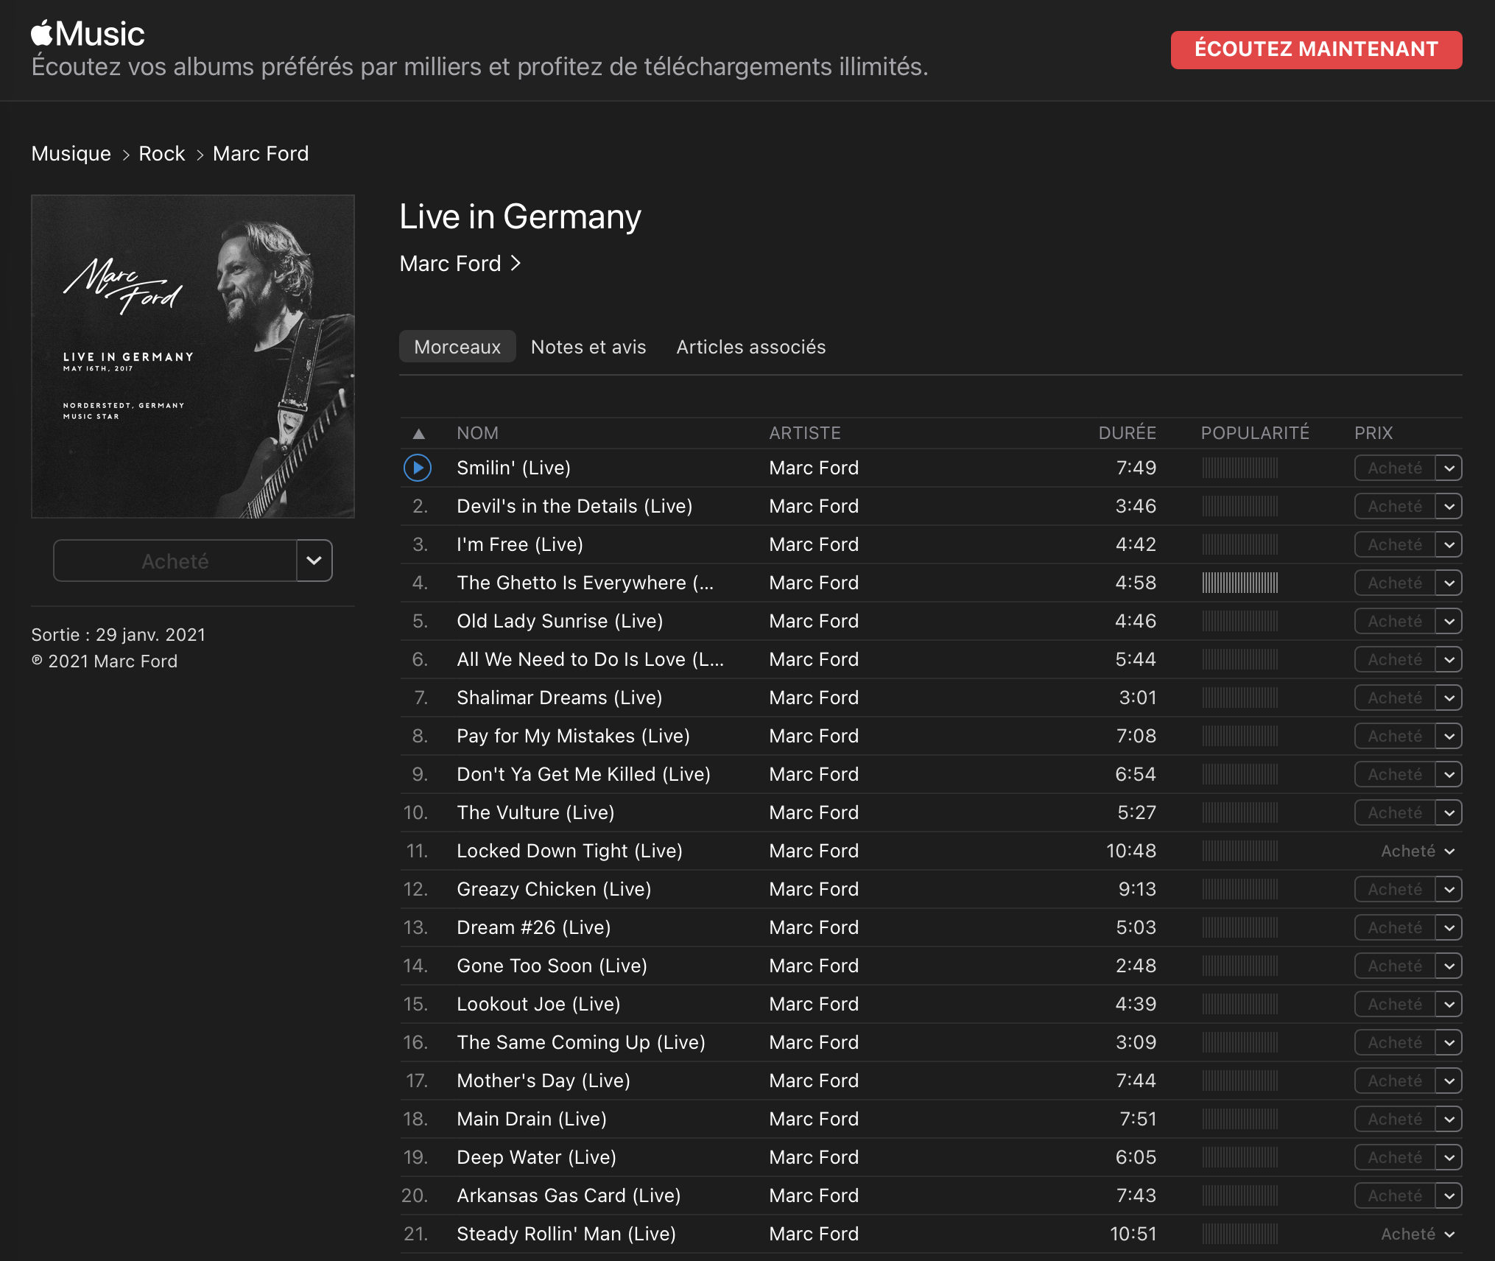
Task: Click Acheté button for The Ghetto Is Everywhere
Action: click(x=1395, y=583)
